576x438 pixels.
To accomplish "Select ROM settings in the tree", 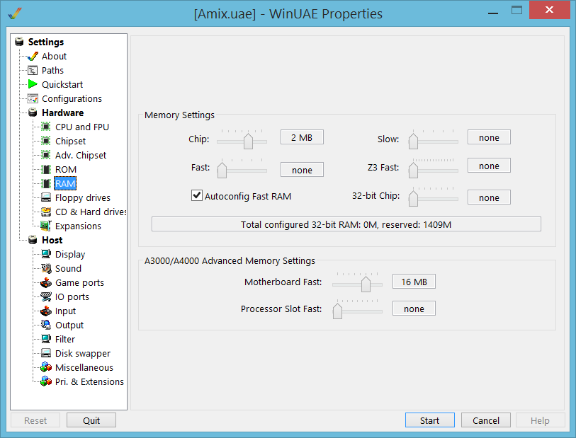I will [x=66, y=170].
